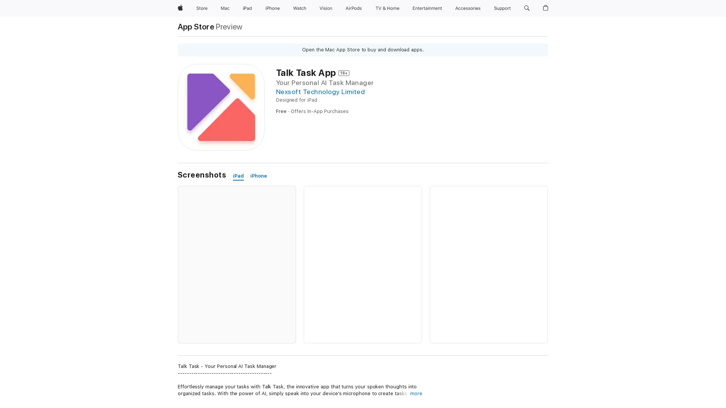This screenshot has width=726, height=408.
Task: Click the Talk Task app icon
Action: 221,107
